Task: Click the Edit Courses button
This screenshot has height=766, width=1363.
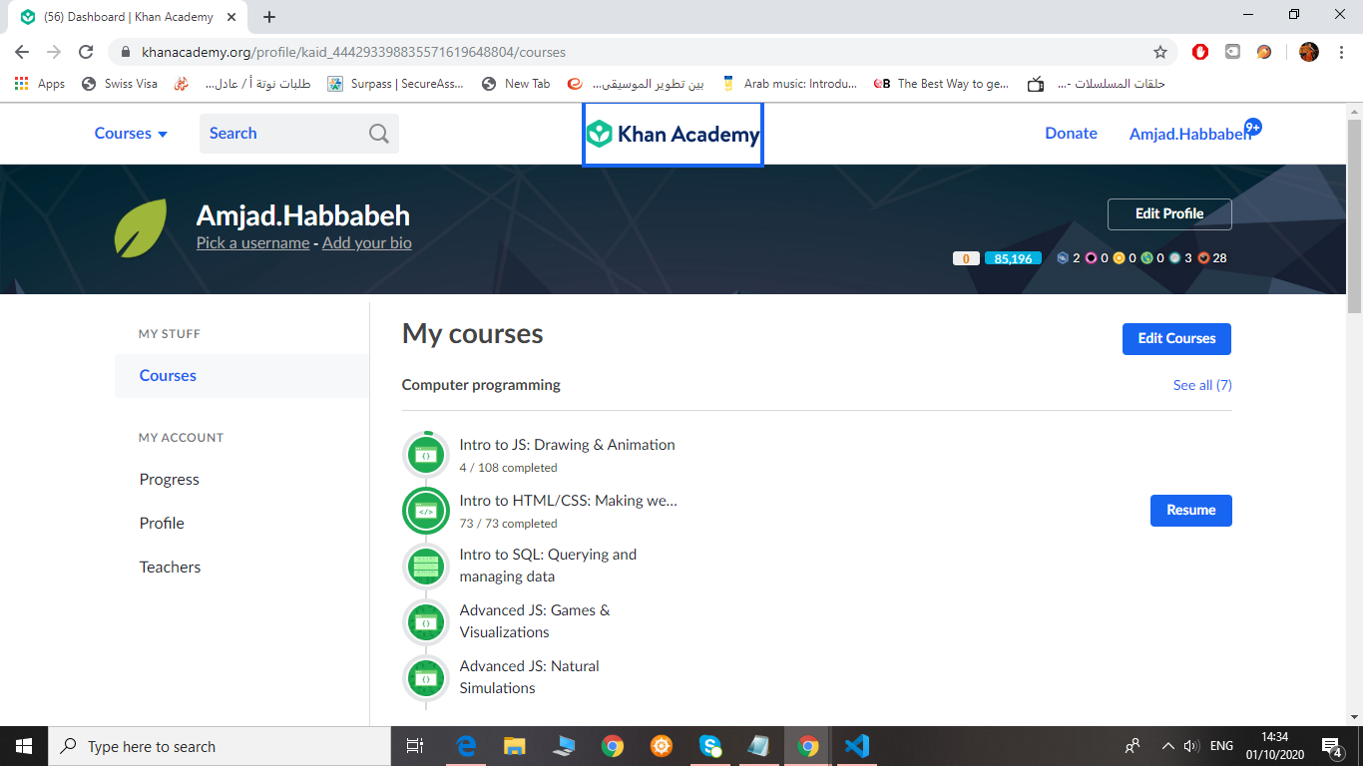Action: [x=1176, y=339]
